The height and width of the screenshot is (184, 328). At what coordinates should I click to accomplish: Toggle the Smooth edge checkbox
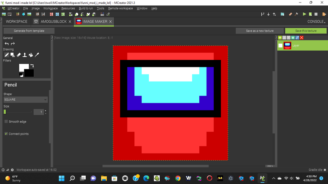pos(6,121)
